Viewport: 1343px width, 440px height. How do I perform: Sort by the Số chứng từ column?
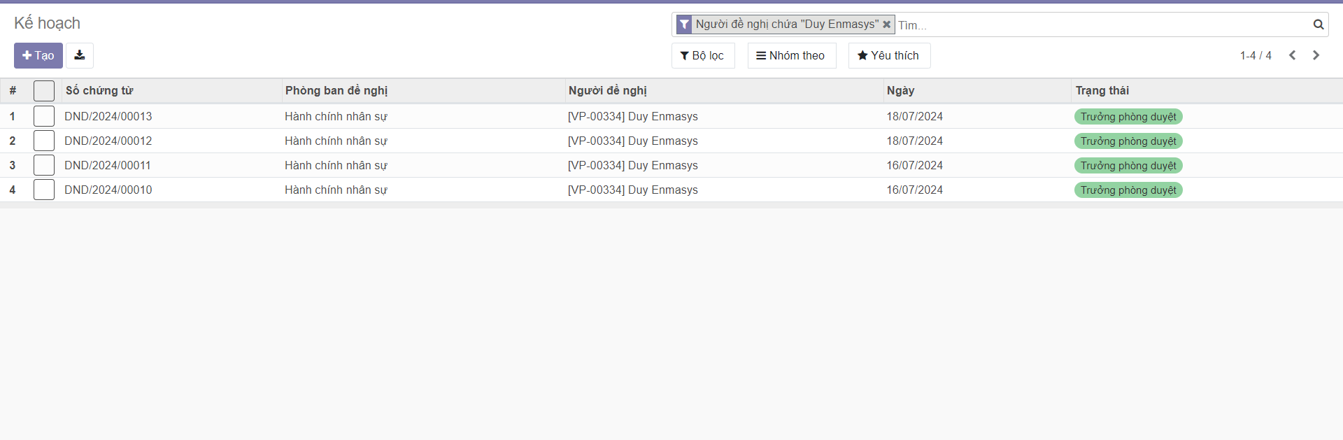click(x=99, y=90)
